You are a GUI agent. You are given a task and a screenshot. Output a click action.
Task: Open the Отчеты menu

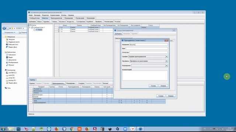(64, 15)
